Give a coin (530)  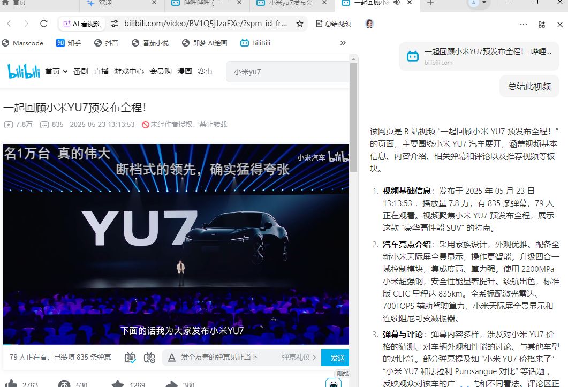(73, 384)
